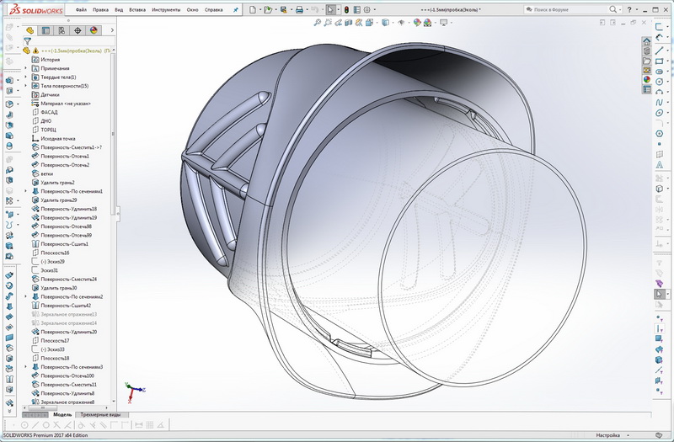Open the Line tool dropdown arrow
Viewport: 674px width, 442px height.
coord(667,51)
